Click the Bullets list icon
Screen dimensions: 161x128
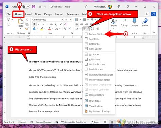(x=77, y=20)
